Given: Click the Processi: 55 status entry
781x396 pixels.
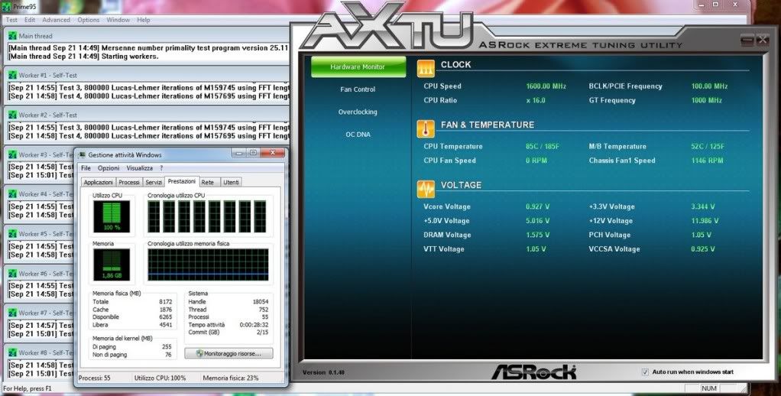Looking at the screenshot, I should [95, 378].
